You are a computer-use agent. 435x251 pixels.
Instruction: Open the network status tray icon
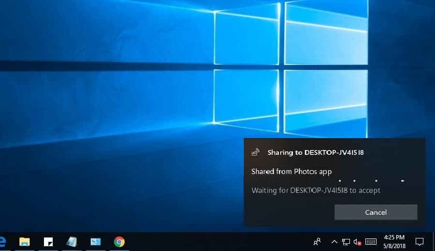tap(346, 242)
